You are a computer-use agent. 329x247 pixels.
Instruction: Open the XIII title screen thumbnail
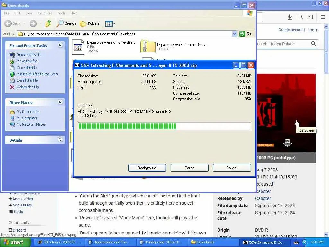286,113
